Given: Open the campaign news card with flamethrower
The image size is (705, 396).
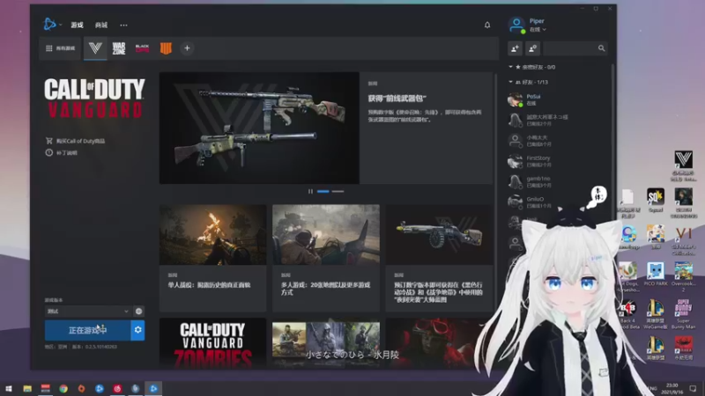Looking at the screenshot, I should coord(212,258).
